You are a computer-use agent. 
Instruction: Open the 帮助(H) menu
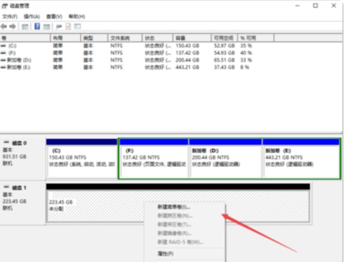coord(77,17)
